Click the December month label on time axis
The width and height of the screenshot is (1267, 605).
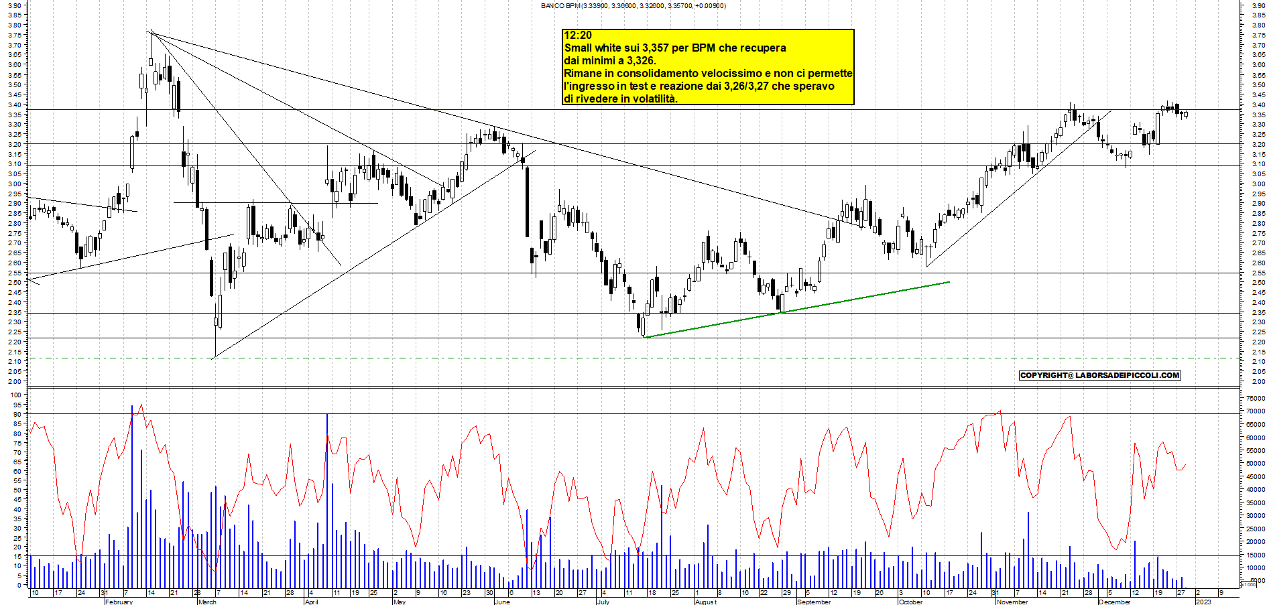click(x=1114, y=602)
